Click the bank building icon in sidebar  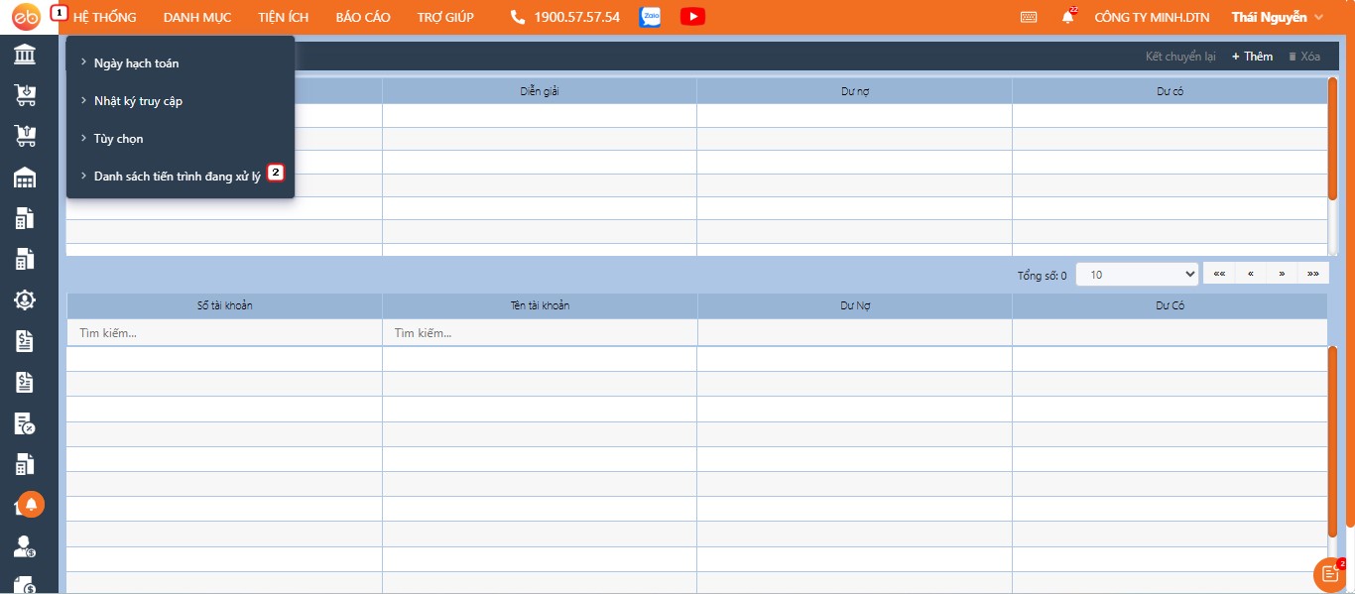[x=25, y=54]
